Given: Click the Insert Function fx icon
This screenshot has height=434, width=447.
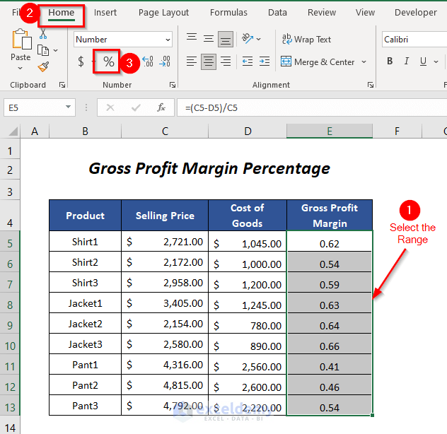Looking at the screenshot, I should tap(161, 107).
